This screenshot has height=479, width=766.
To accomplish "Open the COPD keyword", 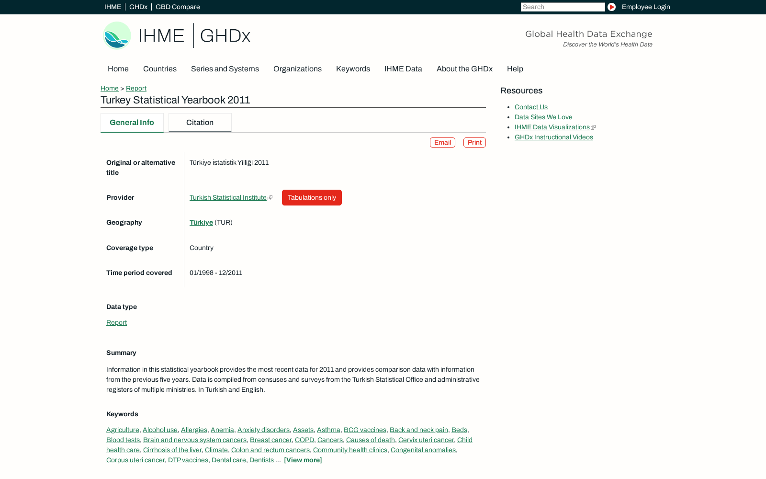I will (x=304, y=440).
